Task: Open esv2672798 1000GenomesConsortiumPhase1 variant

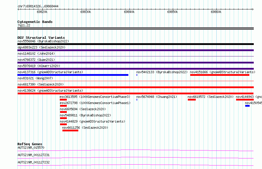Action: click(x=95, y=103)
